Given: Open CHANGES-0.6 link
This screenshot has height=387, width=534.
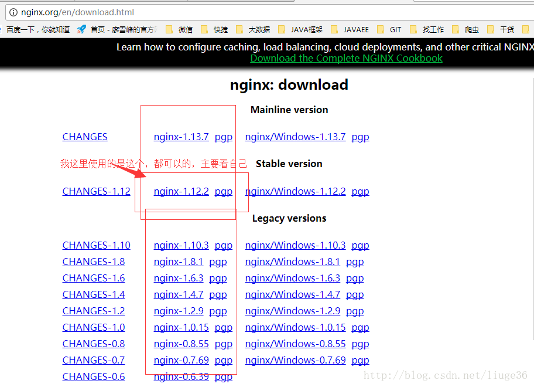Looking at the screenshot, I should coord(94,376).
